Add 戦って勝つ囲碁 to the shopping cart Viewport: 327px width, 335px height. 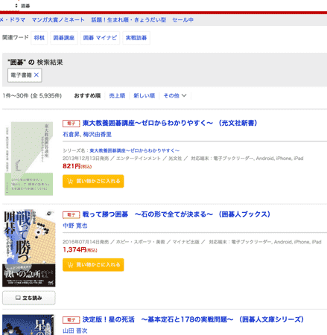93,265
